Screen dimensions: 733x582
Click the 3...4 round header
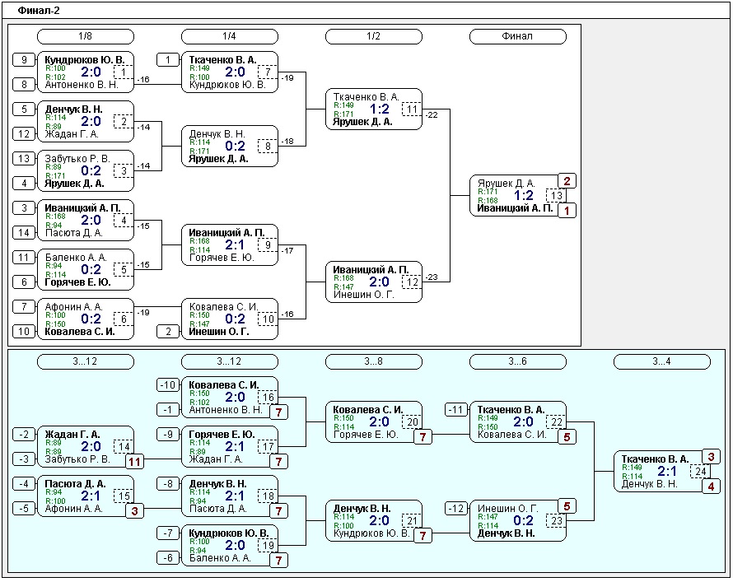pyautogui.click(x=661, y=361)
